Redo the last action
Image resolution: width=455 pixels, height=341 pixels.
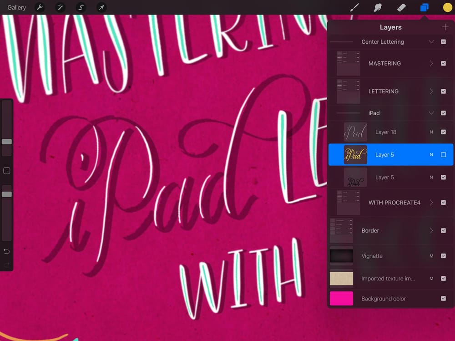[7, 265]
